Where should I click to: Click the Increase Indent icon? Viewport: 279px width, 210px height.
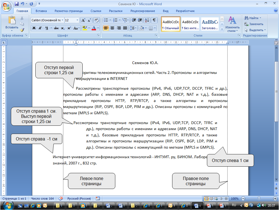(140, 20)
